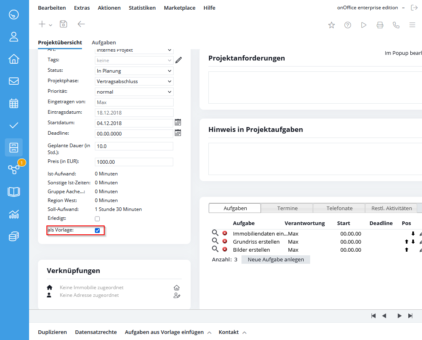This screenshot has width=422, height=340.
Task: Open the process manager icon with badge
Action: 14,170
